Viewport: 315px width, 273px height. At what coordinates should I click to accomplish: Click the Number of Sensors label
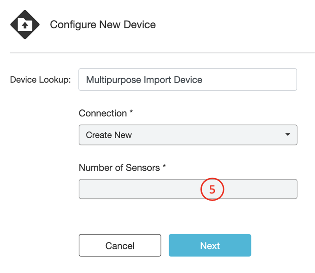(123, 168)
